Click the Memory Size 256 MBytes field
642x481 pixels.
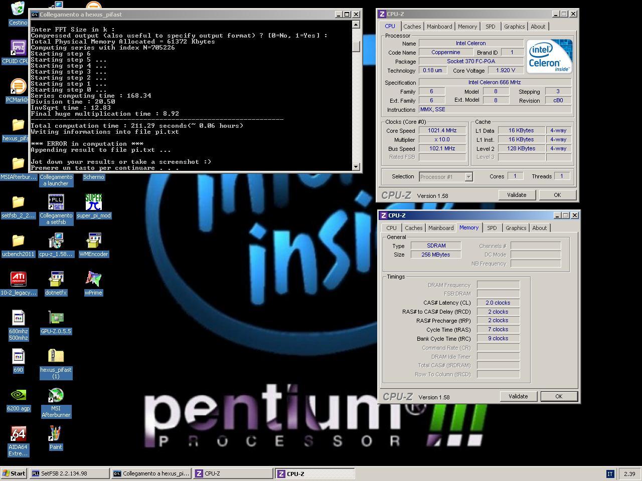435,255
